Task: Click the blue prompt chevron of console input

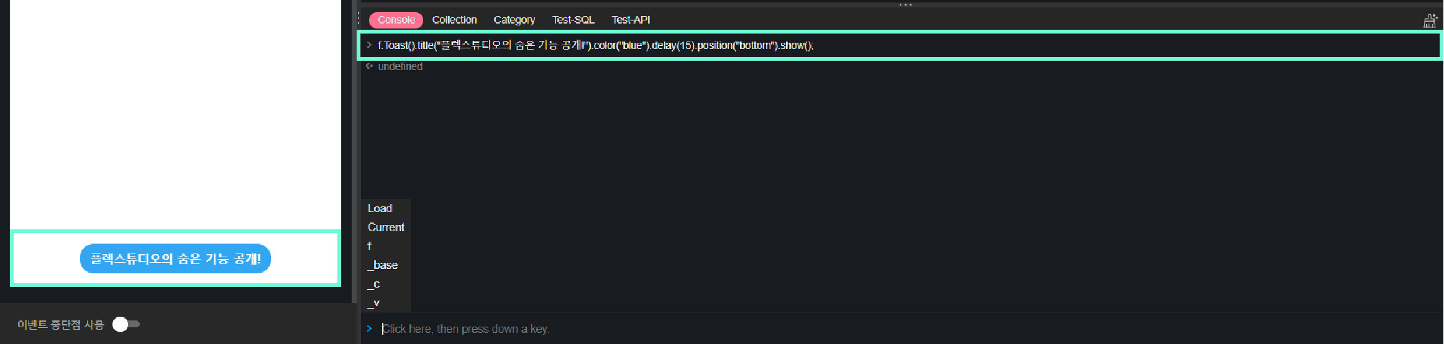Action: pyautogui.click(x=369, y=329)
